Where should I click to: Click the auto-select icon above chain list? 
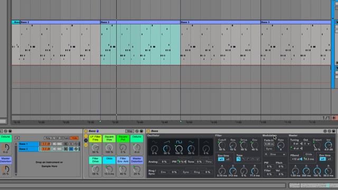[17, 138]
